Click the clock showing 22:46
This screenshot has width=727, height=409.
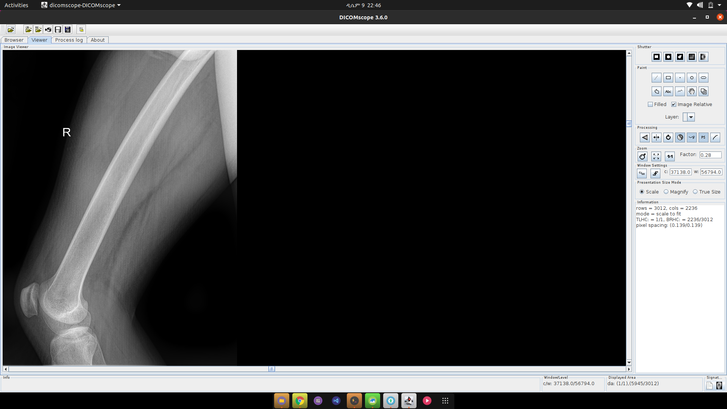363,5
